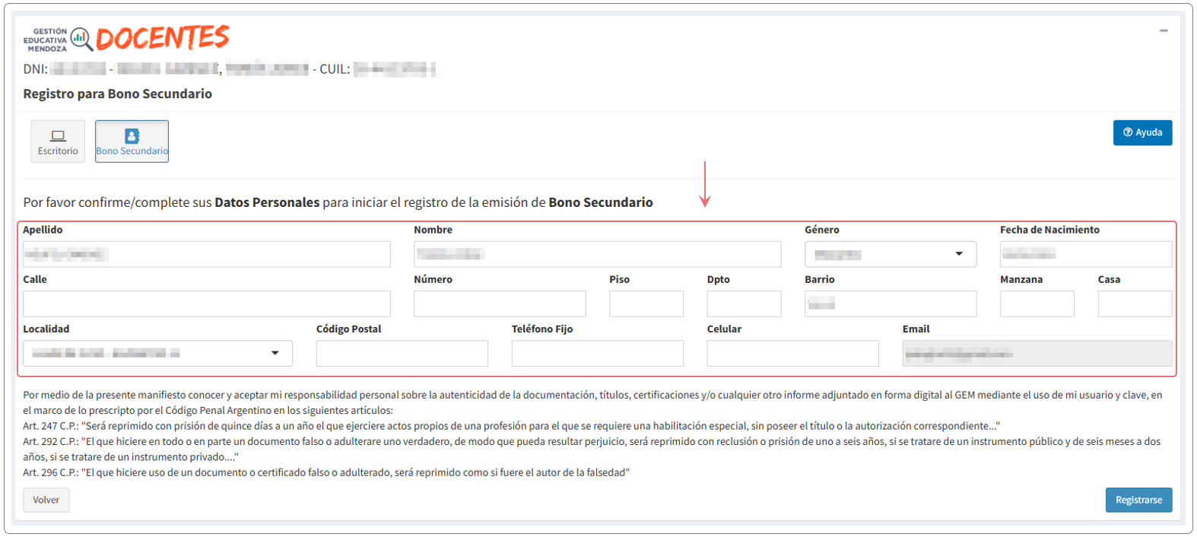
Task: Click the Código Postal field
Action: pos(402,354)
